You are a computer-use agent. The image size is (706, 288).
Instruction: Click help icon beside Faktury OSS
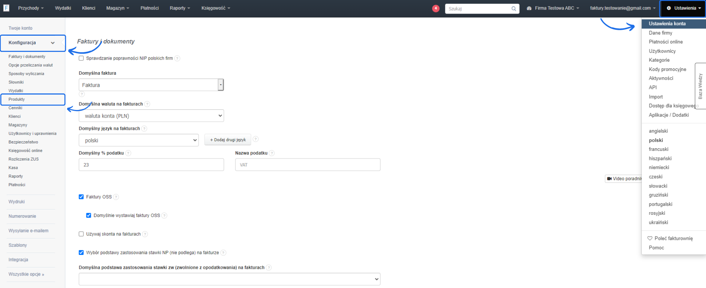coord(116,197)
